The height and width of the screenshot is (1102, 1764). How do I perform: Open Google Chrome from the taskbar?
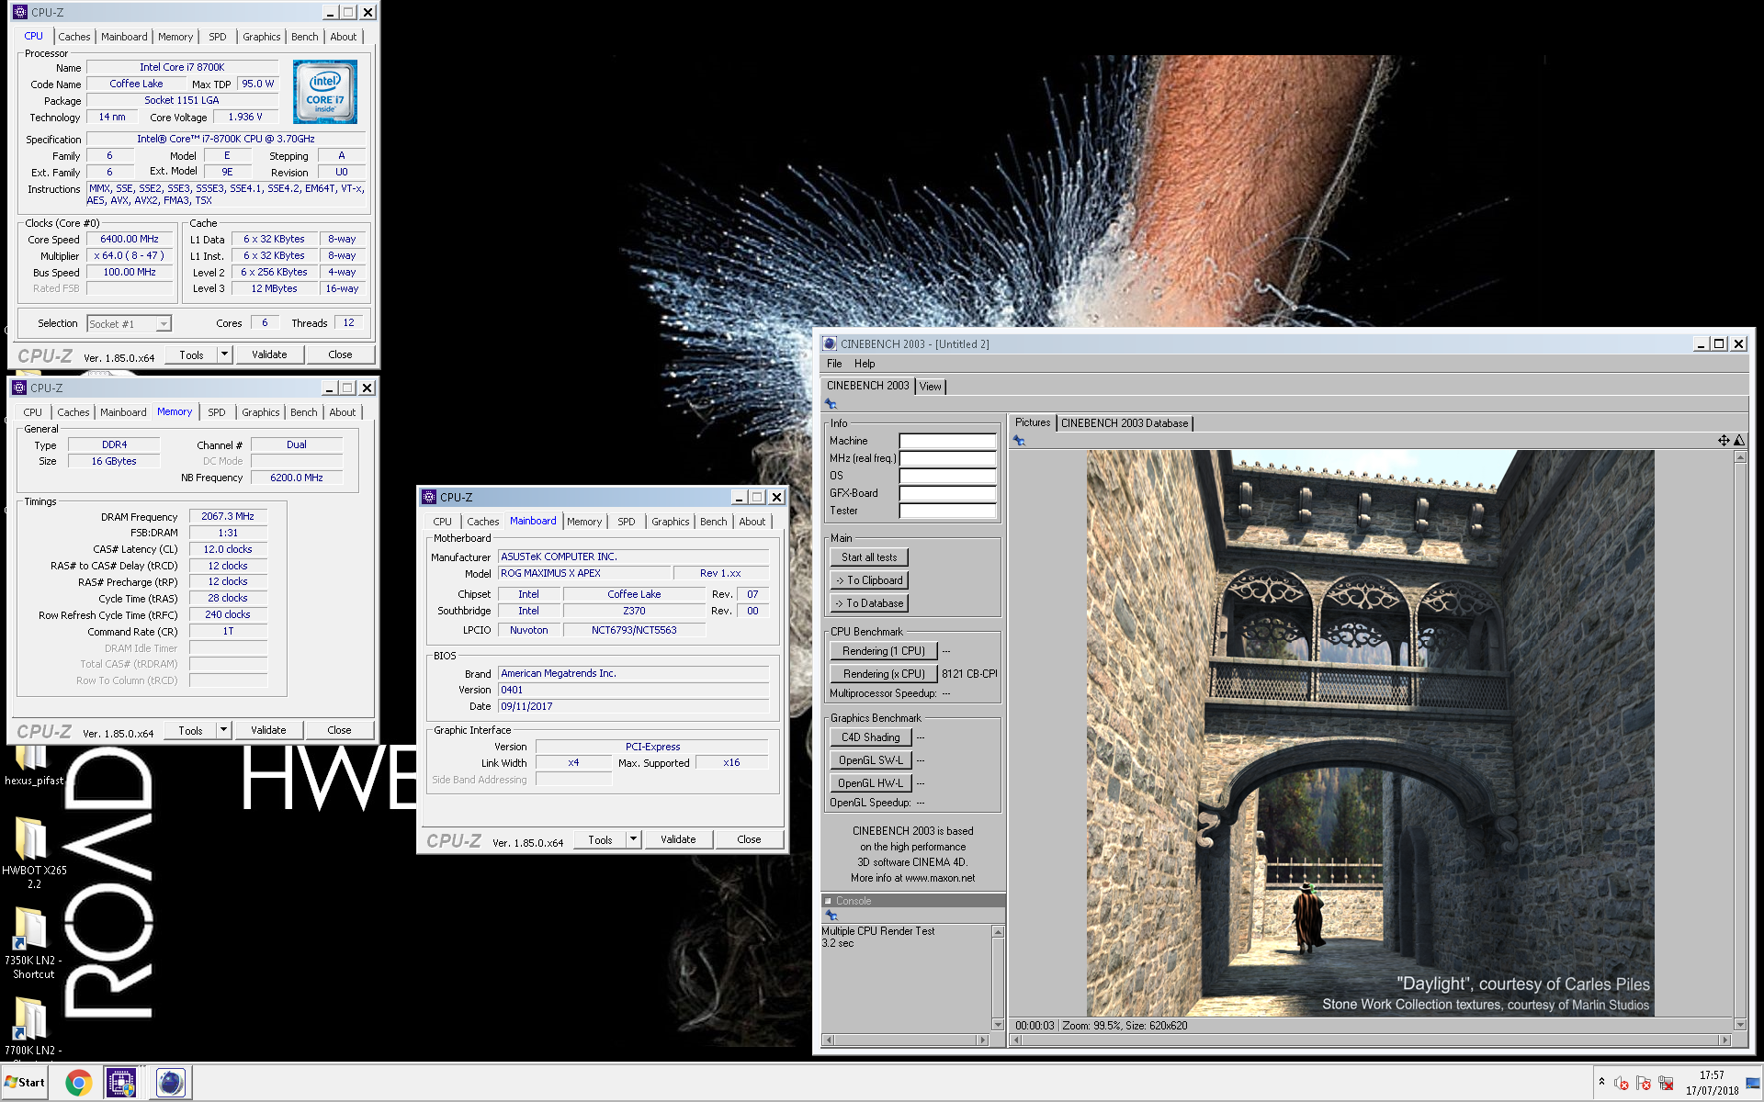click(79, 1083)
